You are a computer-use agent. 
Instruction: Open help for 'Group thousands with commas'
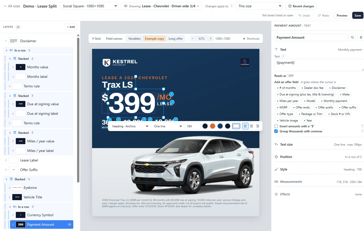(x=362, y=131)
